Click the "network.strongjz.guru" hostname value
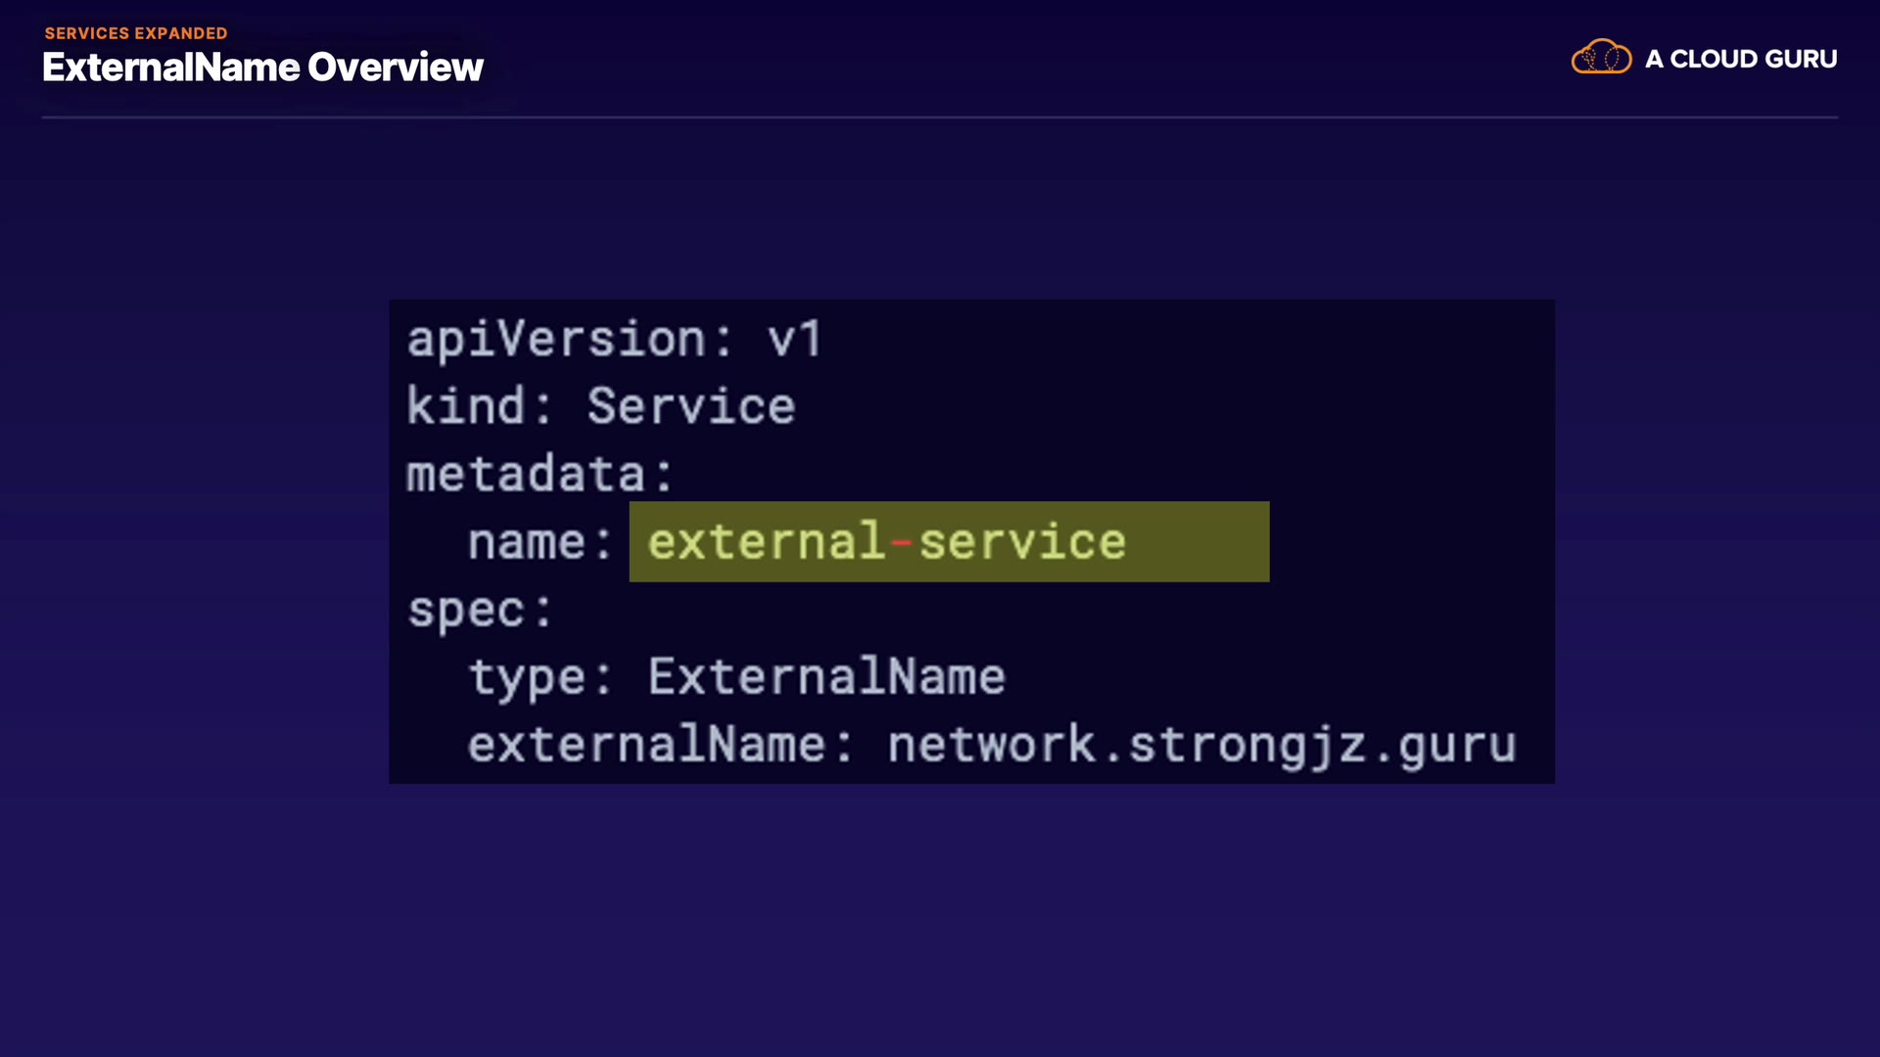1880x1057 pixels. click(1202, 745)
